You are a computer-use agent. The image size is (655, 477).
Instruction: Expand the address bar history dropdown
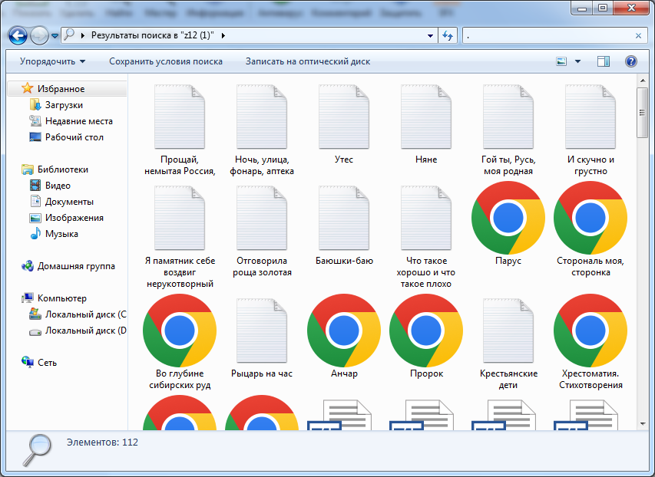pos(430,36)
